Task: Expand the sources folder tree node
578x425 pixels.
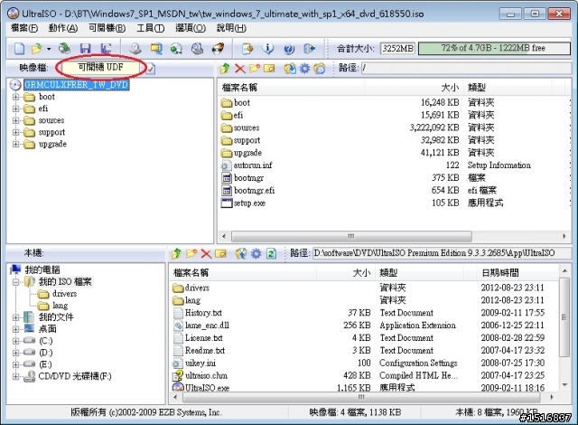Action: click(x=15, y=120)
